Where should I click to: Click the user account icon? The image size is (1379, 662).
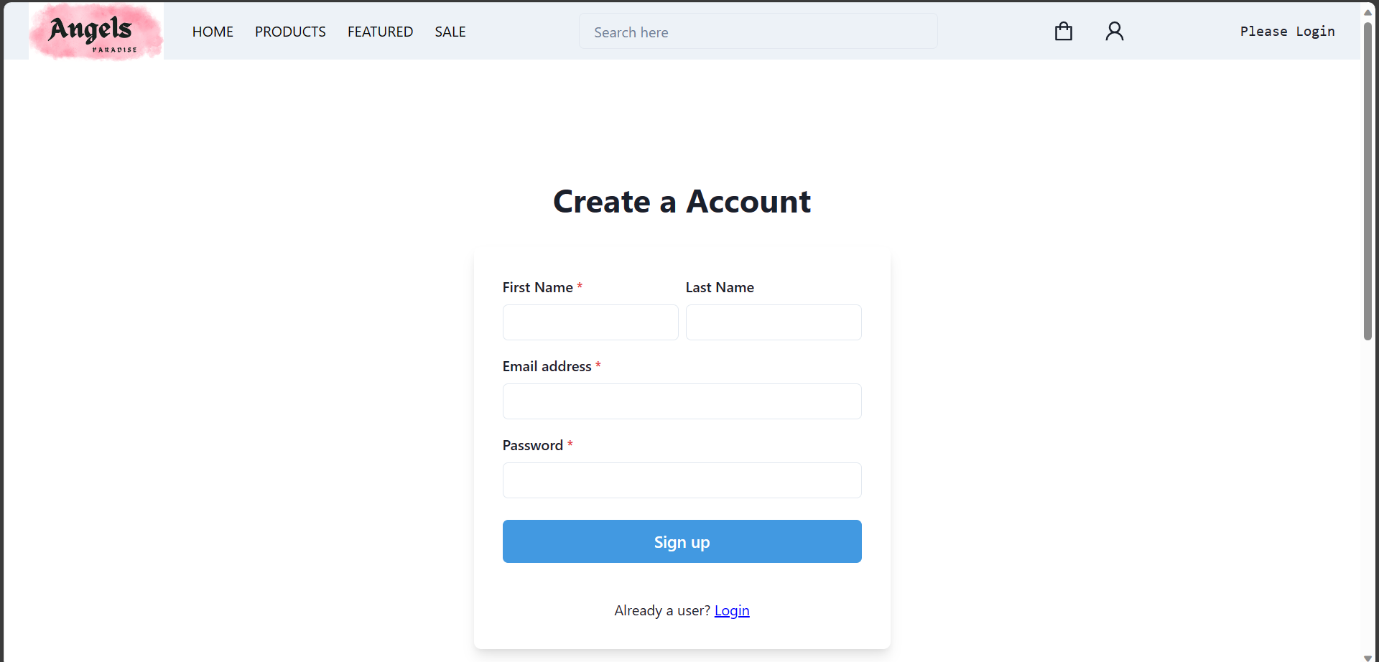point(1115,31)
